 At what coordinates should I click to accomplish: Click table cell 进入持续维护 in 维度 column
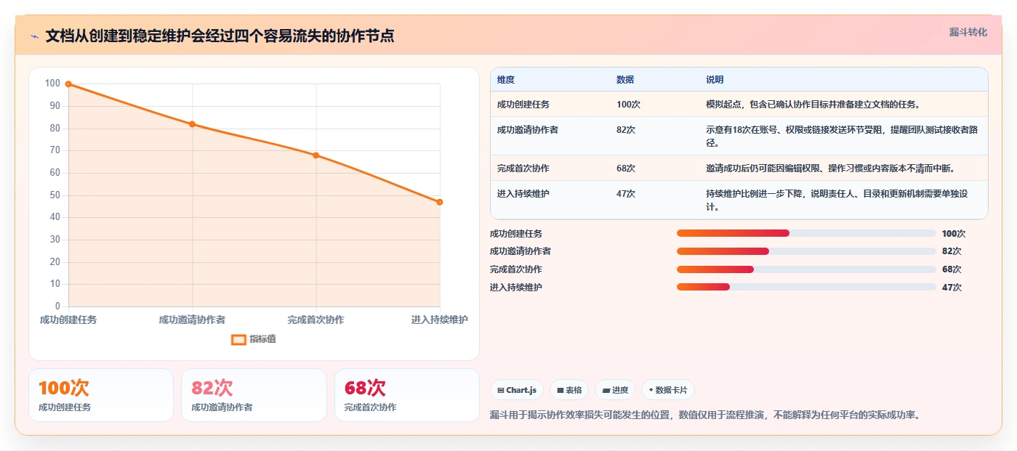click(x=523, y=194)
